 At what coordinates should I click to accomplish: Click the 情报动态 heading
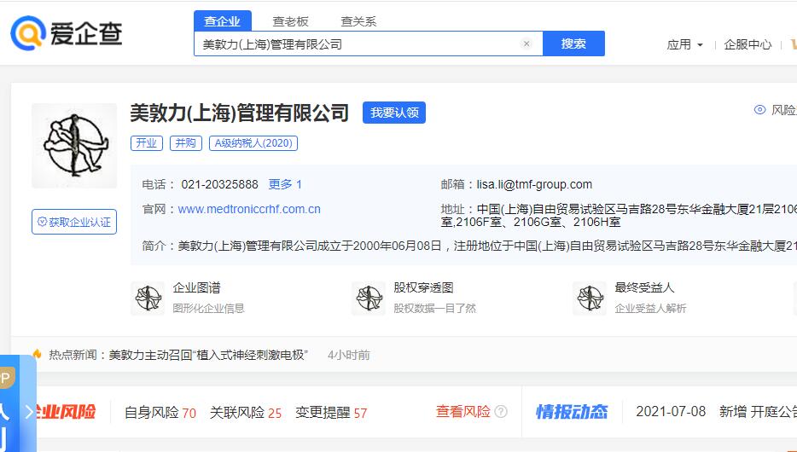(572, 412)
